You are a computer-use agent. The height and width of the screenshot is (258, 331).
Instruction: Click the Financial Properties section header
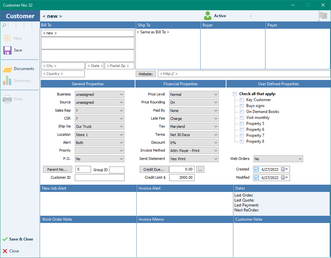[x=180, y=84]
